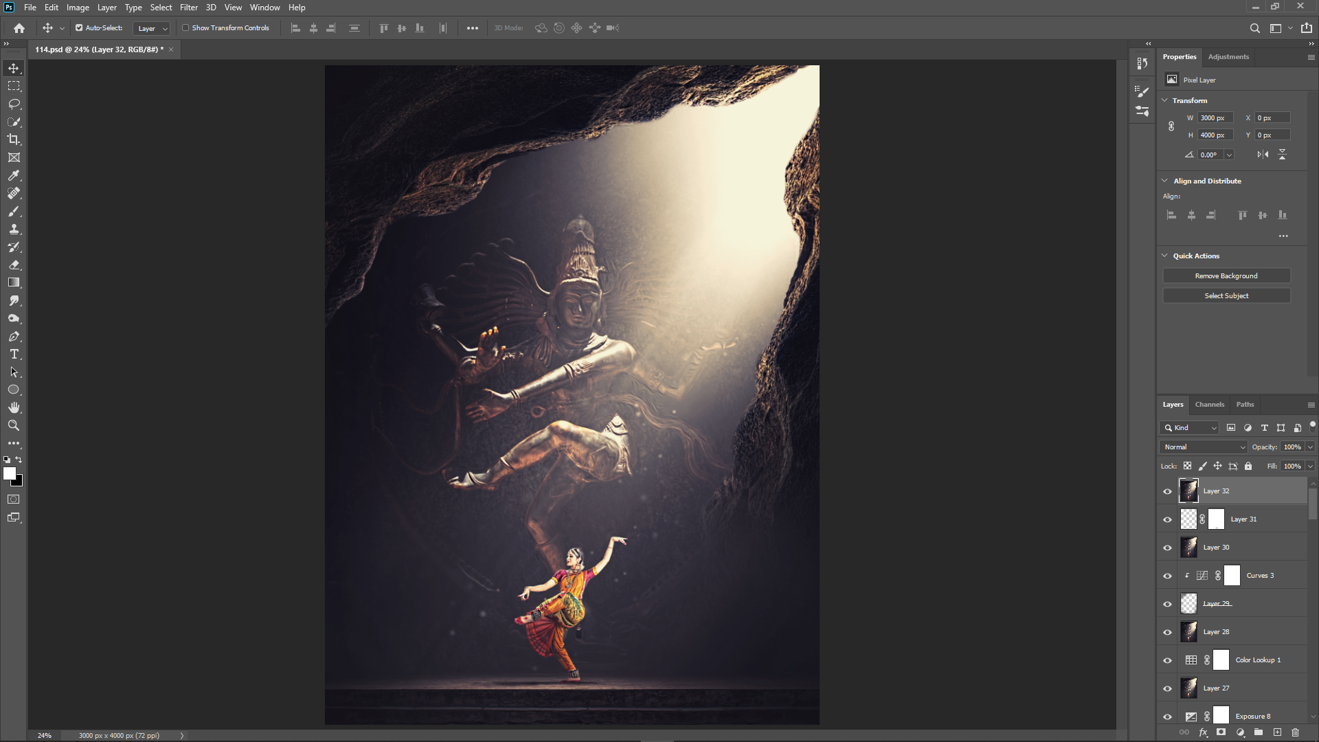Toggle visibility of Curves 3 layer
This screenshot has height=742, width=1319.
(1167, 576)
